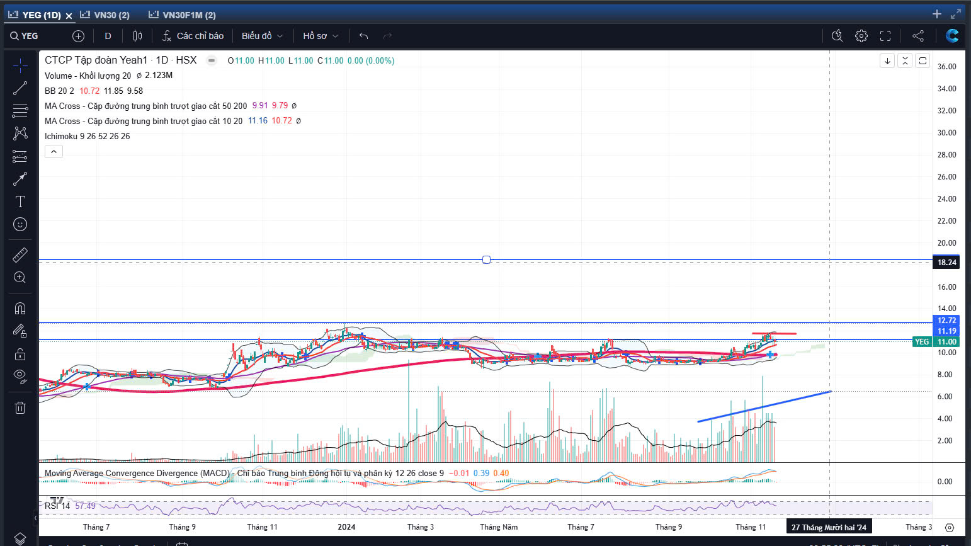Click the share chart icon

click(918, 36)
